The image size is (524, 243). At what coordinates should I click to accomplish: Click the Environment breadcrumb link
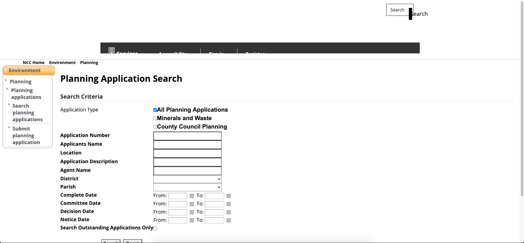coord(62,63)
